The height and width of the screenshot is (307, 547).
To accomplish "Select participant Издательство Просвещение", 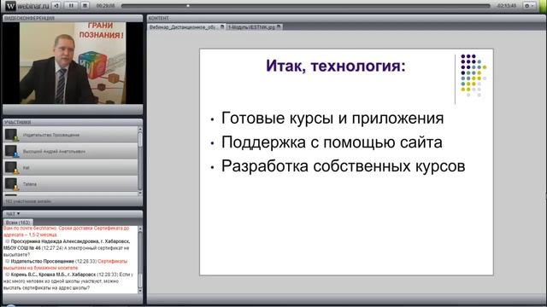I will click(x=70, y=135).
